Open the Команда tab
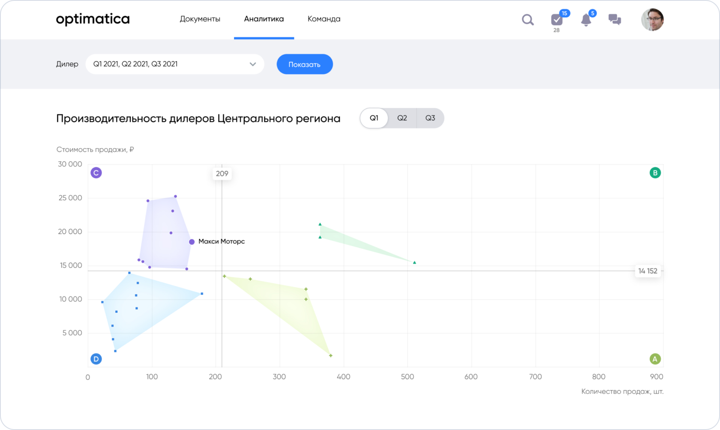 (x=324, y=19)
